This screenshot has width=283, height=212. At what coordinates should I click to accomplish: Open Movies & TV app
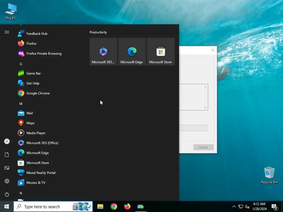49,182
